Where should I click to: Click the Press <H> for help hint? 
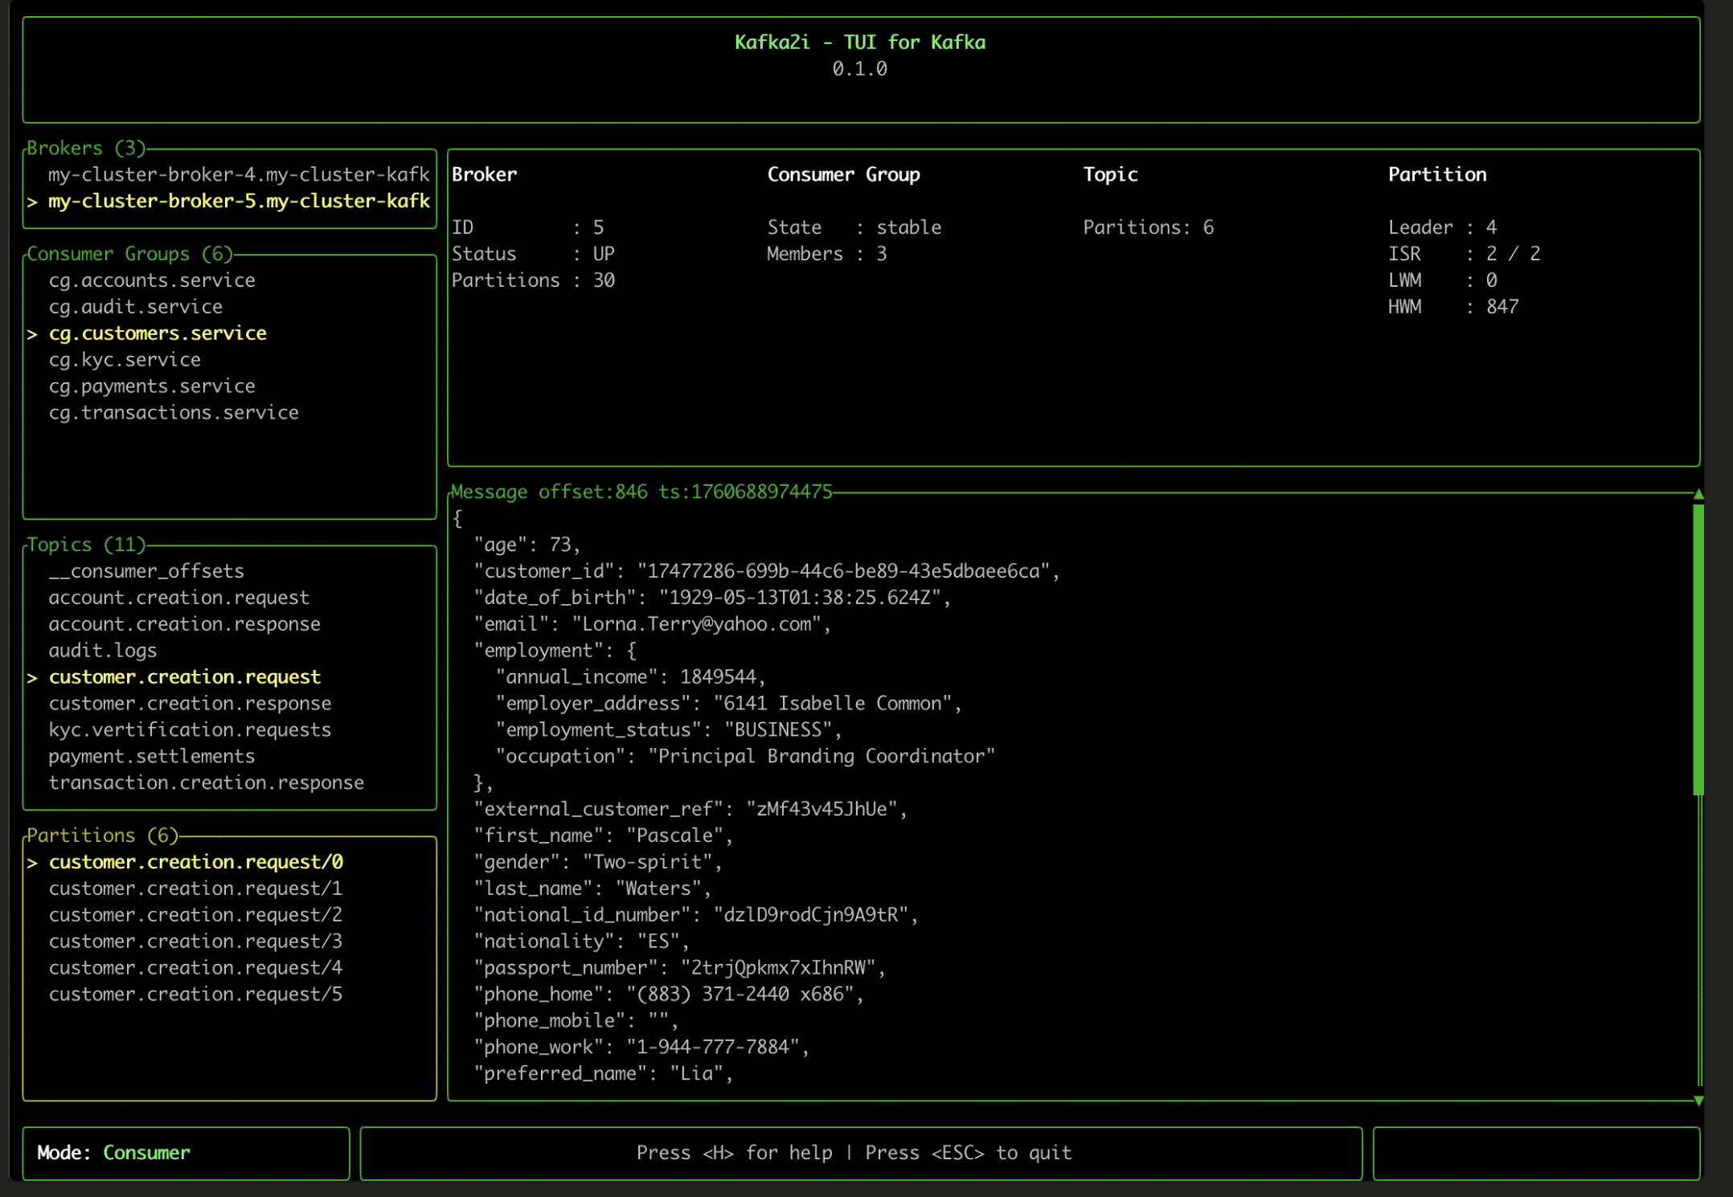coord(735,1153)
